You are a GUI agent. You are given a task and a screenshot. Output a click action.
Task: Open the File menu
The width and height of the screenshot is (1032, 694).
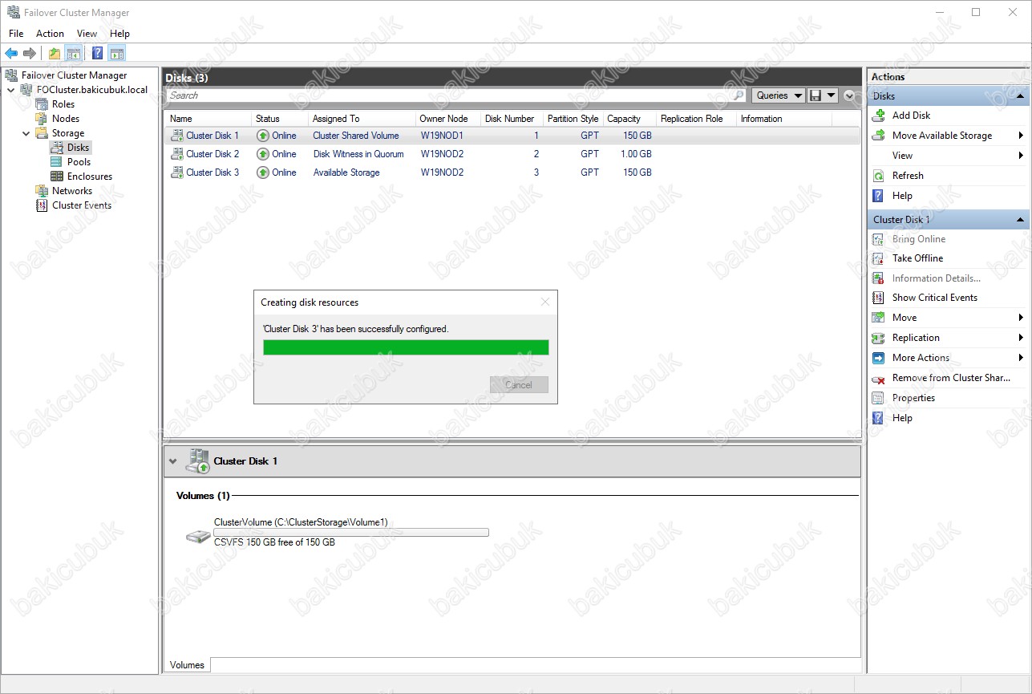click(x=16, y=34)
